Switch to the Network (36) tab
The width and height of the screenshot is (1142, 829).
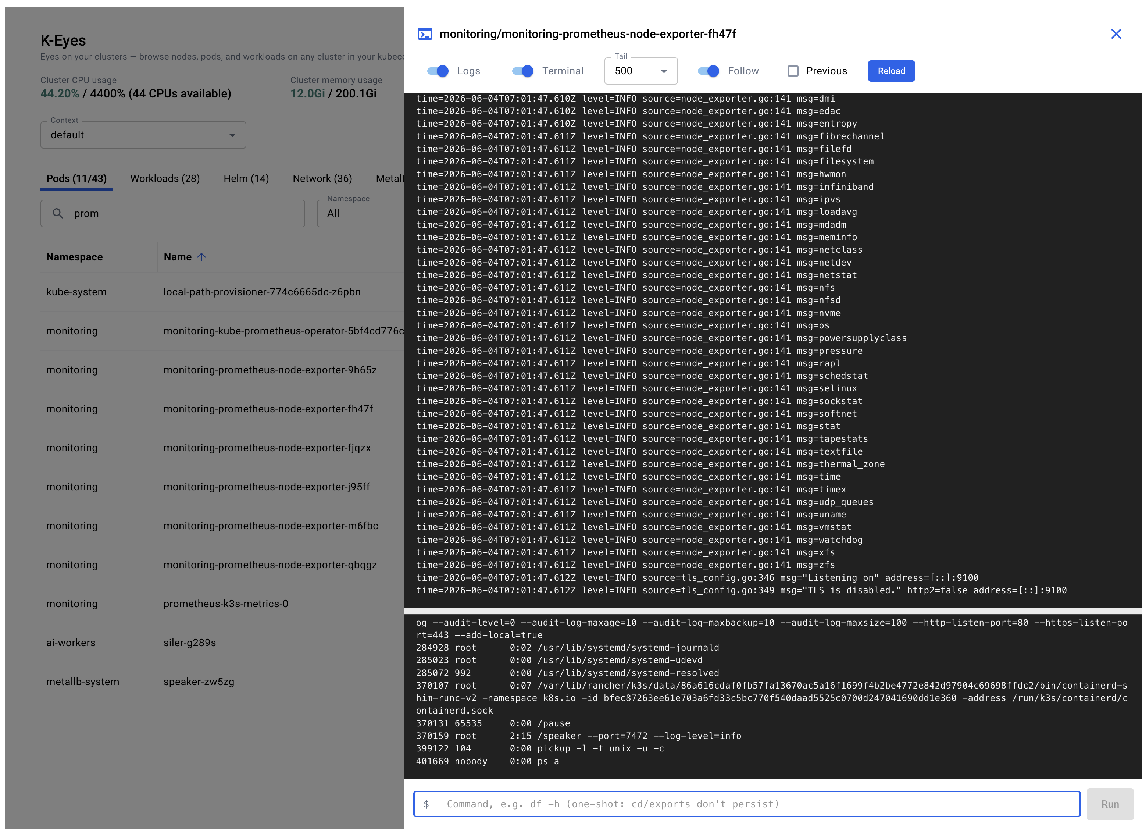(x=322, y=179)
